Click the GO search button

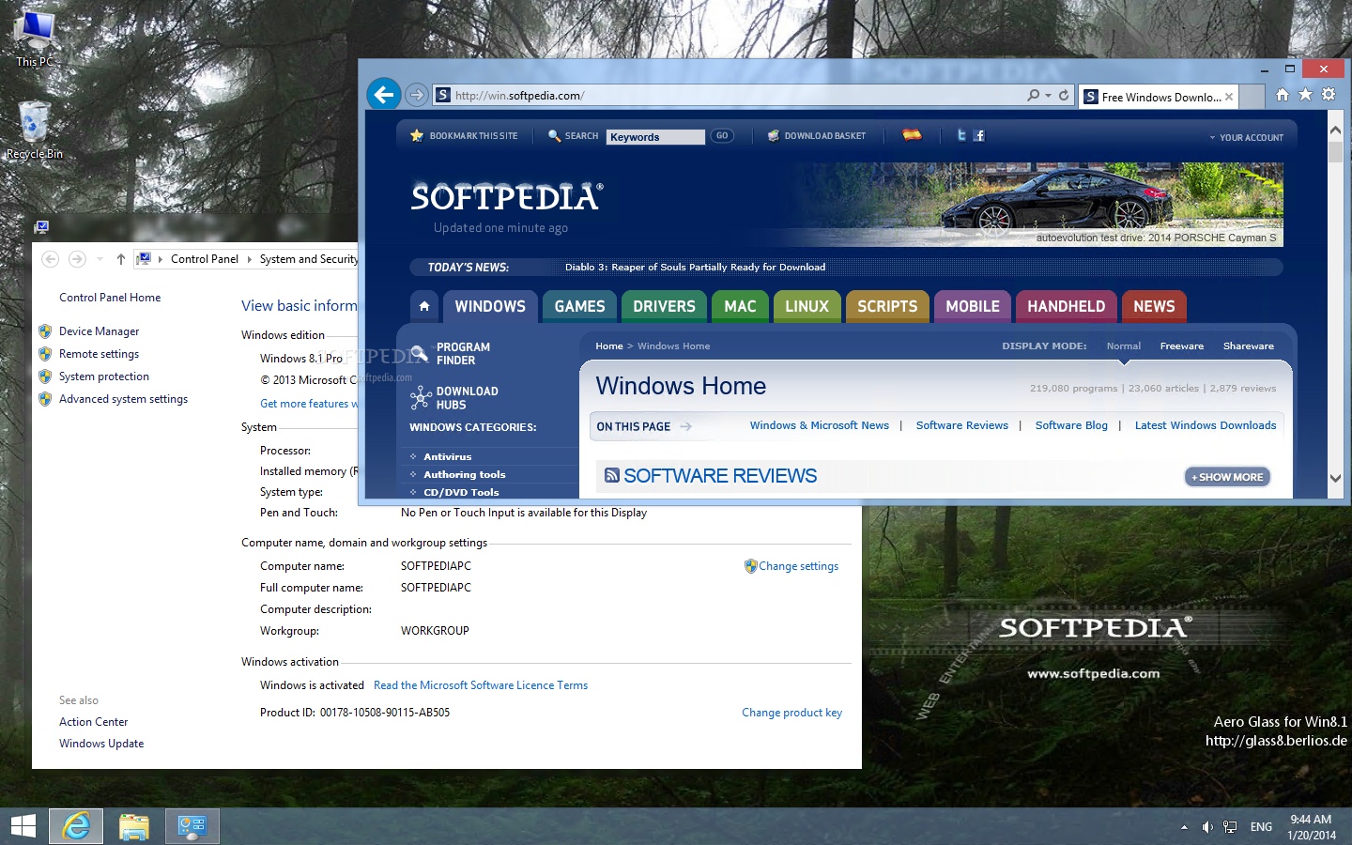[x=722, y=136]
